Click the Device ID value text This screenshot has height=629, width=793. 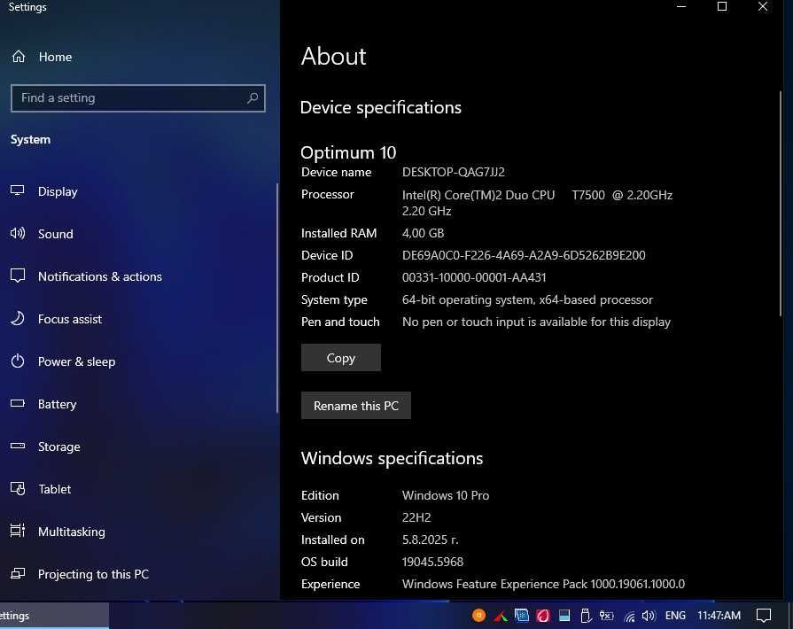point(524,255)
